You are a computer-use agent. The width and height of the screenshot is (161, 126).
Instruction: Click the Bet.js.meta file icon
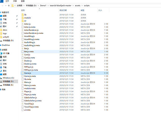pos(23,51)
